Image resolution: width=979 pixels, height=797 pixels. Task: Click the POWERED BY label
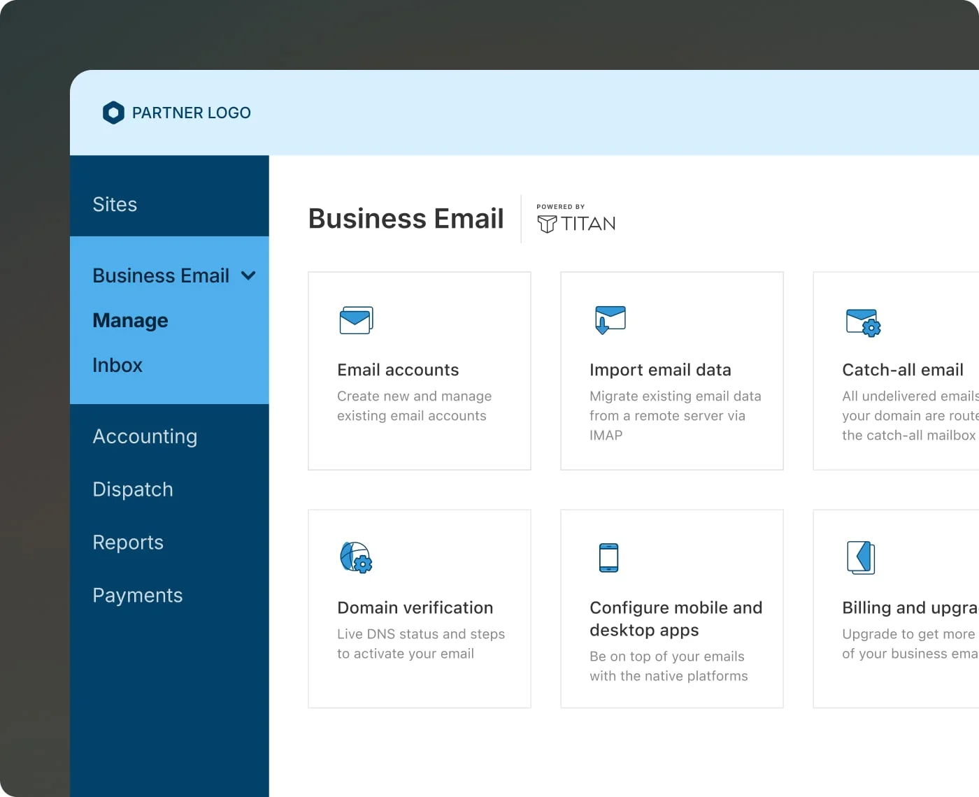click(x=561, y=207)
